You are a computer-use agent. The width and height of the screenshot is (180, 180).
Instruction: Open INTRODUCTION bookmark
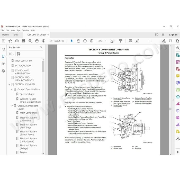pyautogui.click(x=23, y=66)
